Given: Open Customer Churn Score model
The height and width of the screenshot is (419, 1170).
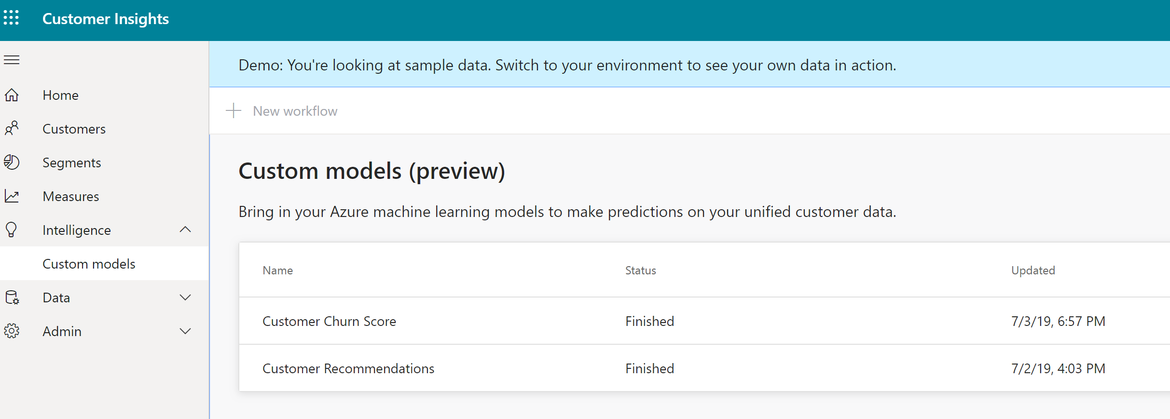Looking at the screenshot, I should pos(330,321).
